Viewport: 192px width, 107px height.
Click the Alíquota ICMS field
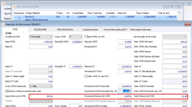(x=125, y=42)
